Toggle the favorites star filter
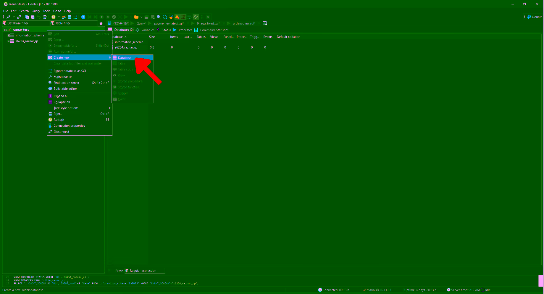Viewport: 544px width, 294px height. 101,23
